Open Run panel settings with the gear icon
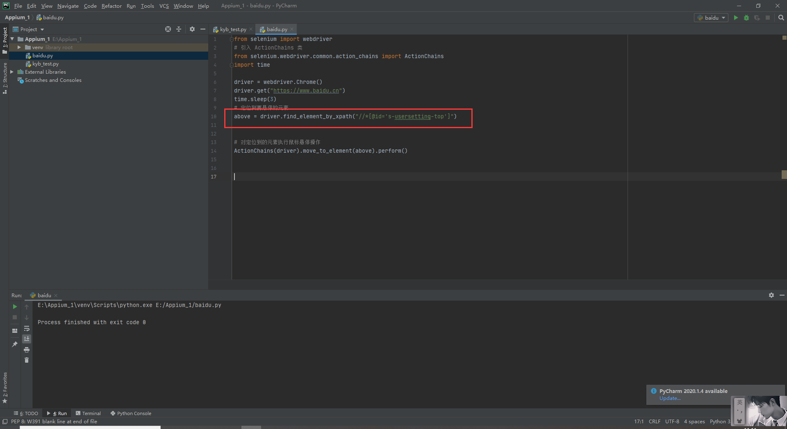The width and height of the screenshot is (787, 429). pos(771,295)
